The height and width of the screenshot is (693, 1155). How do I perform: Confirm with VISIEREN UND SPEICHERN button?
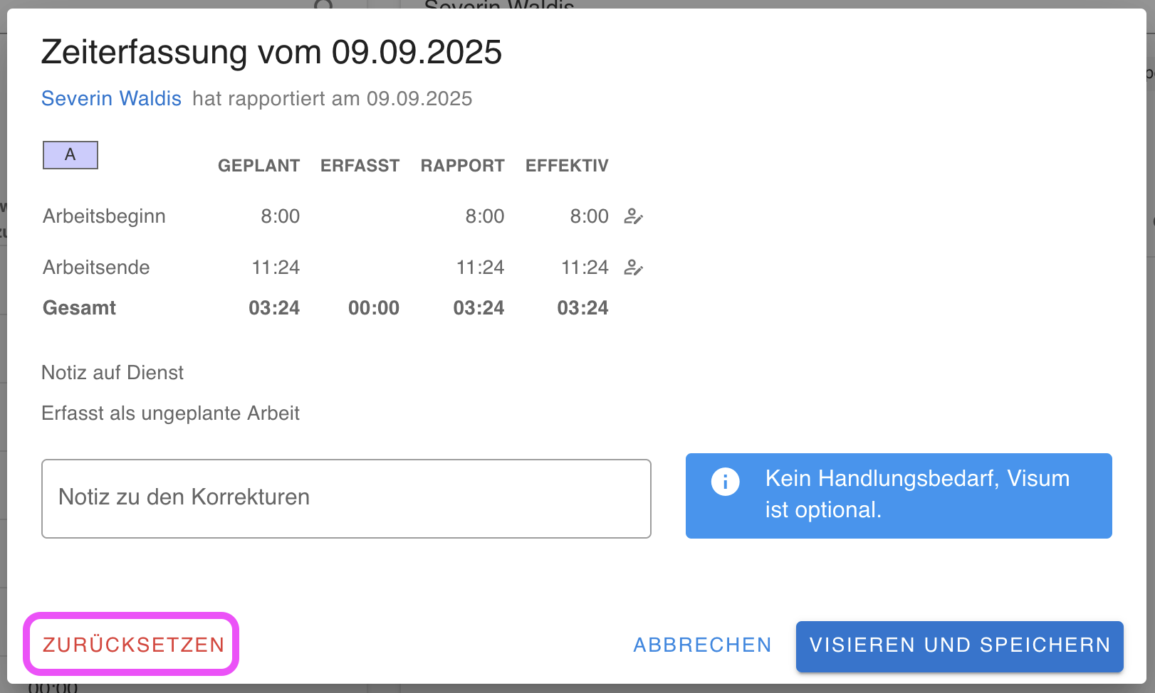point(959,646)
